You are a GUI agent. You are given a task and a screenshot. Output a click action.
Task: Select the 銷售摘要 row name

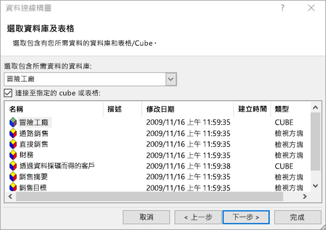pos(33,177)
